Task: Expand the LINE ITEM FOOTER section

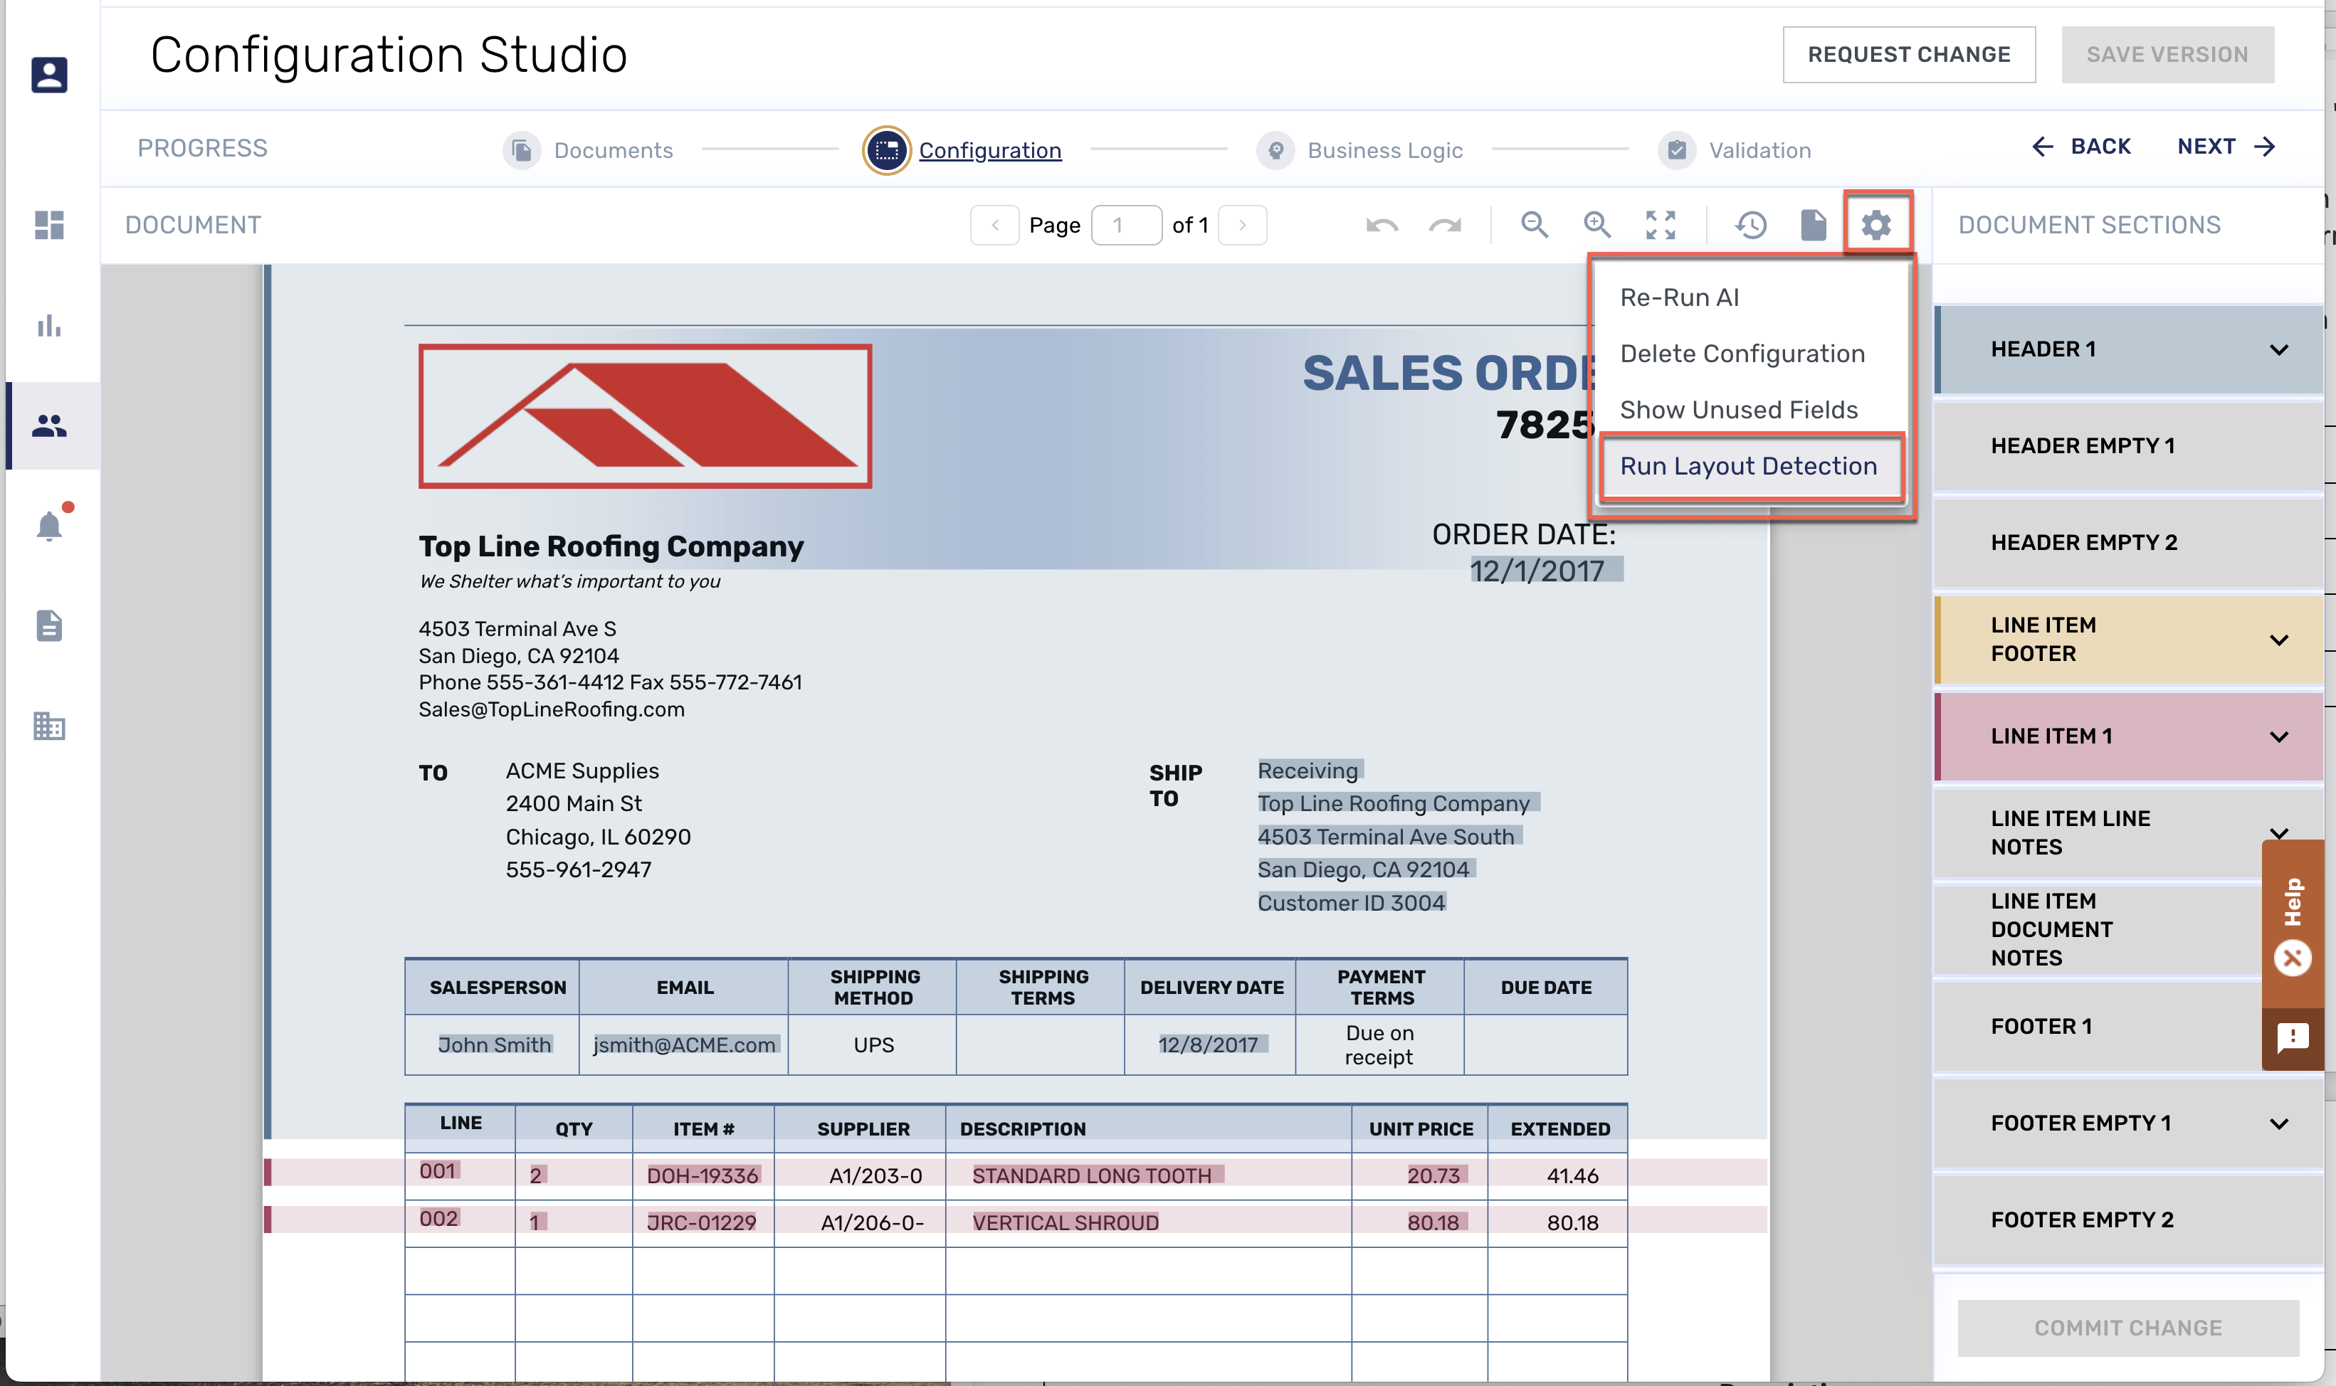Action: coord(2278,640)
